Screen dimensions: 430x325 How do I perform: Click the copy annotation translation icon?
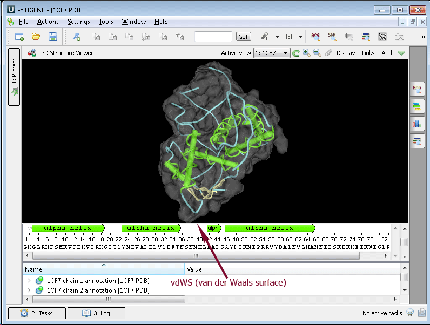(179, 37)
